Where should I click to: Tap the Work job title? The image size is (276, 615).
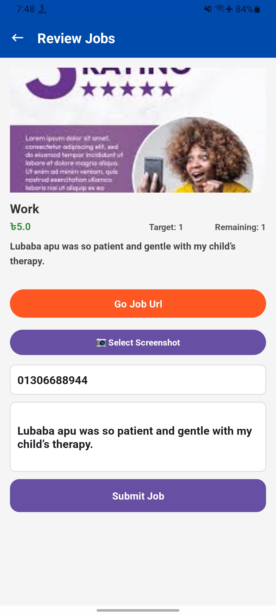tap(25, 209)
